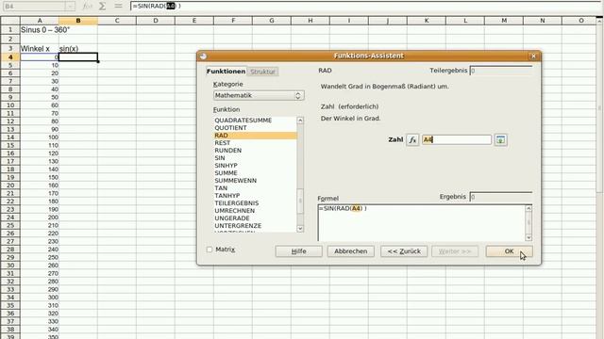
Task: Click the Abbrechen button
Action: (350, 251)
